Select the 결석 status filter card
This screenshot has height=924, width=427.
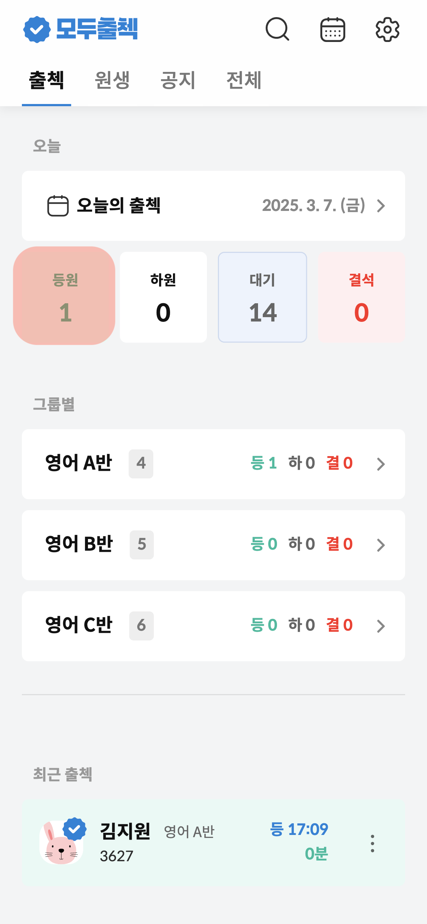[361, 297]
